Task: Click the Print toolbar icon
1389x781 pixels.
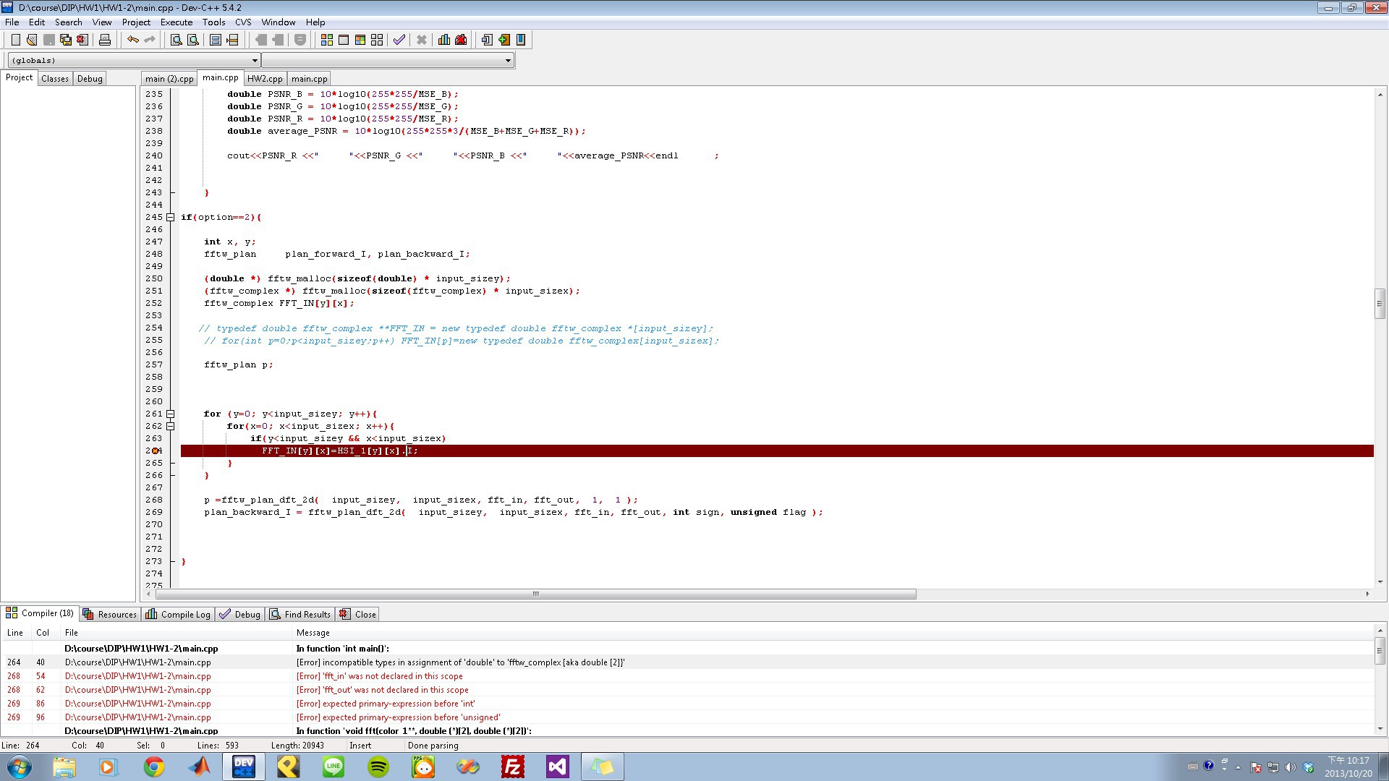Action: (105, 40)
